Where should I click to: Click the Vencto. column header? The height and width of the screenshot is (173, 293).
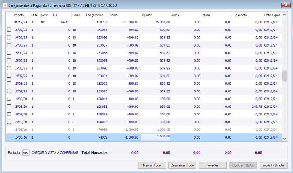tap(19, 15)
